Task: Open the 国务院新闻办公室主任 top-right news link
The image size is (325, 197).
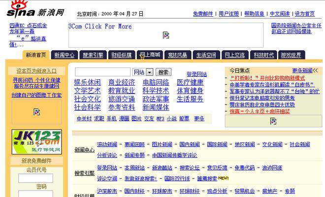Action: [296, 26]
